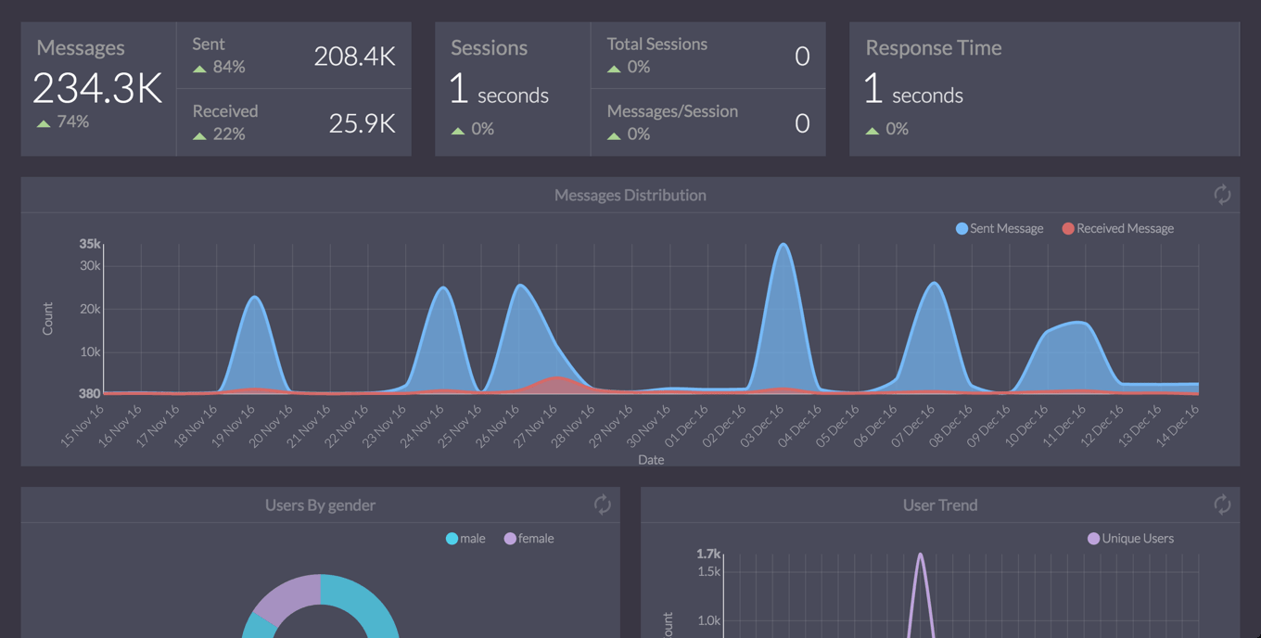Click the Messages Distribution panel title

[630, 195]
